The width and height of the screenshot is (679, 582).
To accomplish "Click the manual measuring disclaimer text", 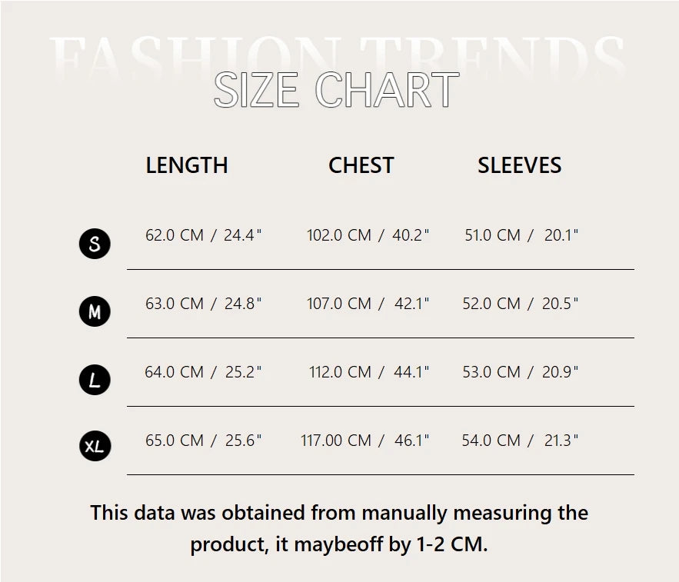I will coord(339,528).
